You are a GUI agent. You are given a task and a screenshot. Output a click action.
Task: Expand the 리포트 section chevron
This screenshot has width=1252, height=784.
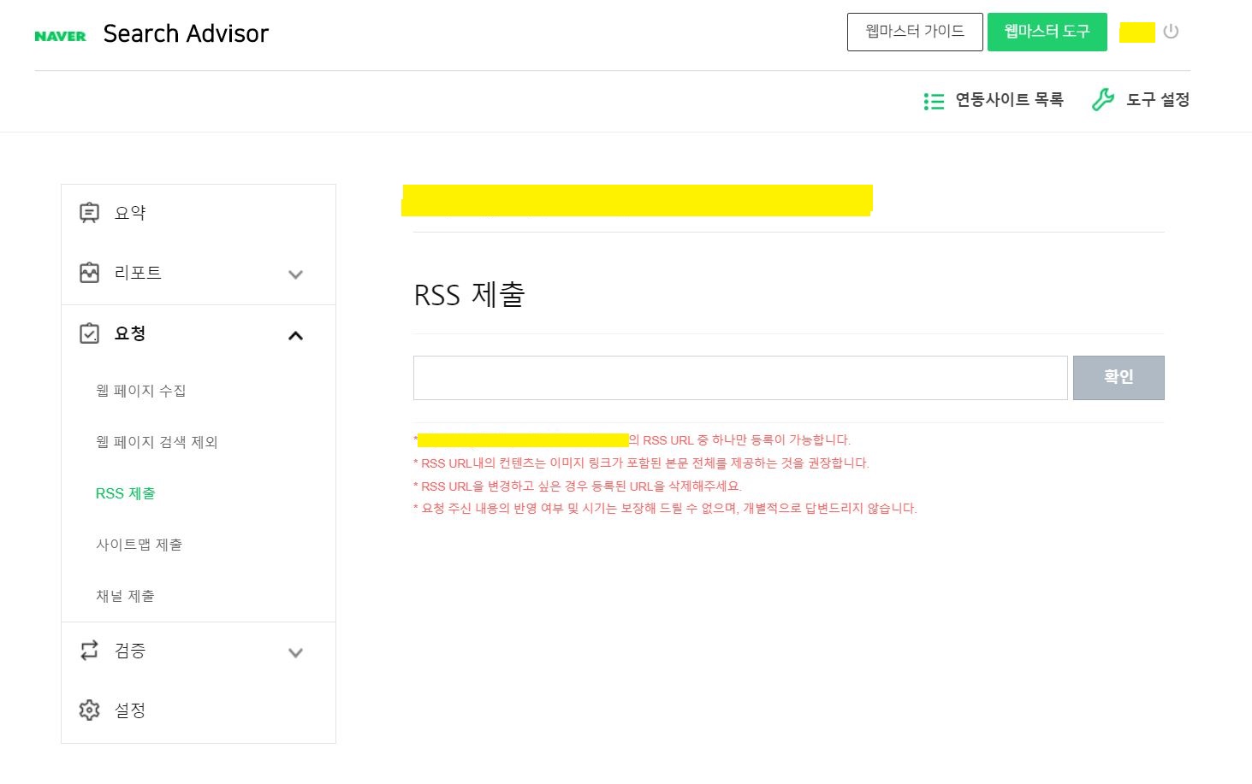coord(295,274)
